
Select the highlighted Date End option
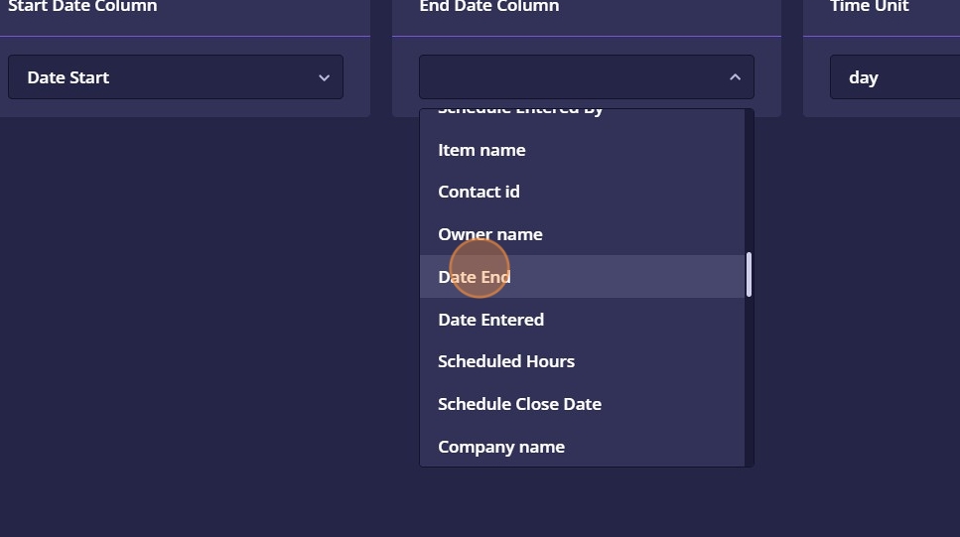475,277
